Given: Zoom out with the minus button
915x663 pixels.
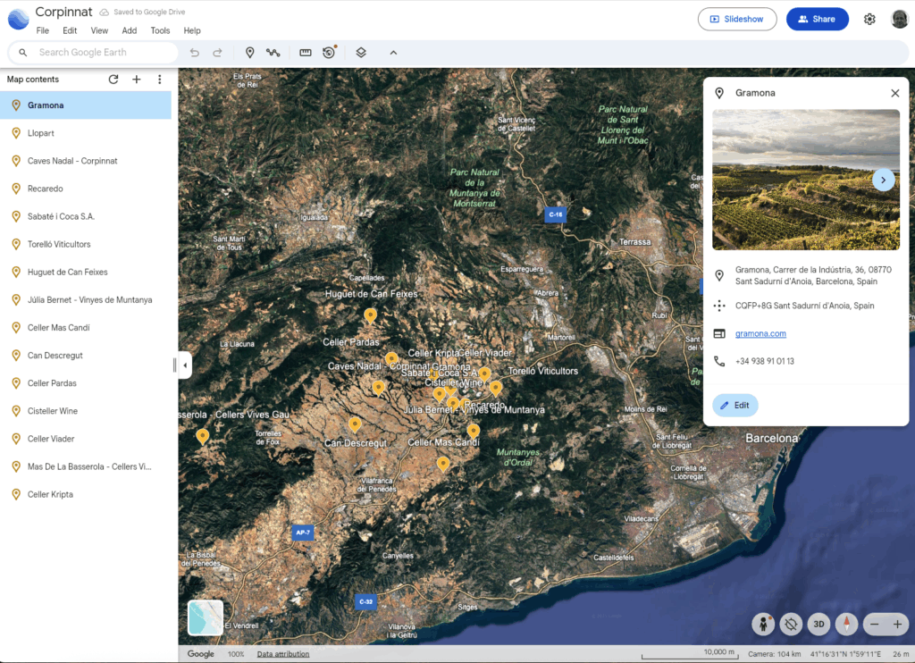Looking at the screenshot, I should point(874,624).
